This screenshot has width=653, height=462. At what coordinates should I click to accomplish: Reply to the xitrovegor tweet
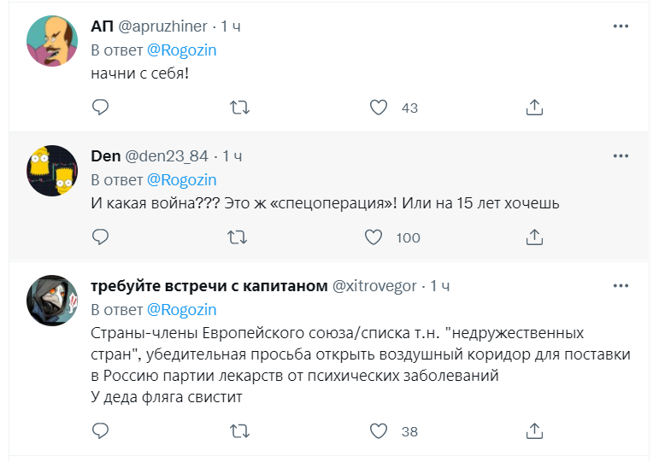(x=100, y=430)
